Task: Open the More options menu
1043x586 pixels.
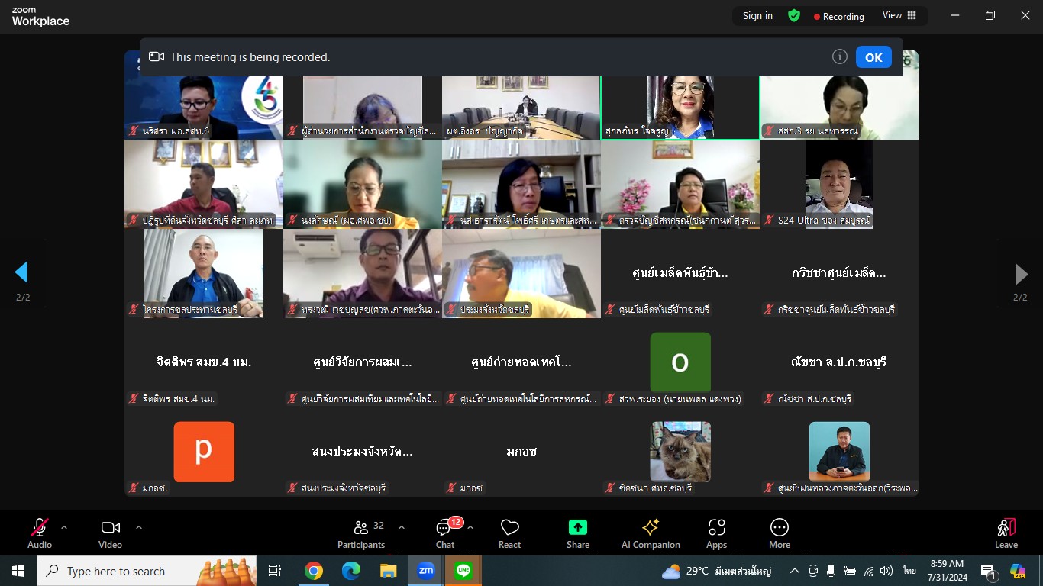Action: 780,533
